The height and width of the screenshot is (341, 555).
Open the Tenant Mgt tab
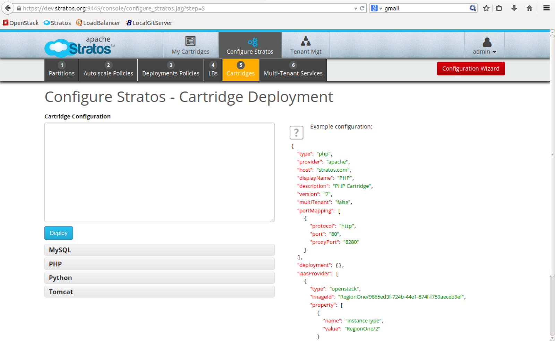[x=306, y=45]
